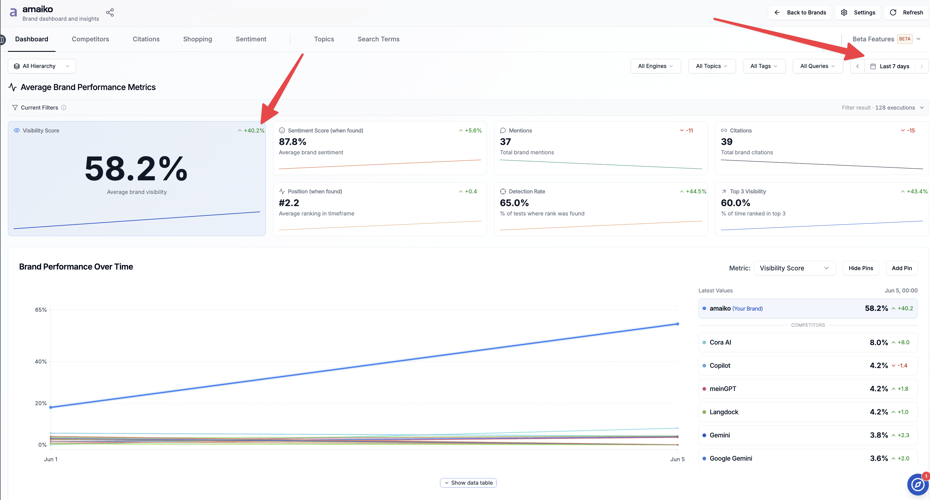Image resolution: width=930 pixels, height=500 pixels.
Task: Click the BETA badge
Action: click(x=904, y=39)
